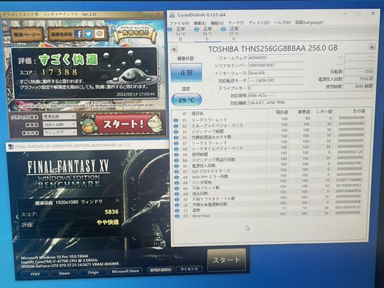This screenshot has height=288, width=384.
Task: Click status icon of スループットパフォーマンス row
Action: [176, 126]
